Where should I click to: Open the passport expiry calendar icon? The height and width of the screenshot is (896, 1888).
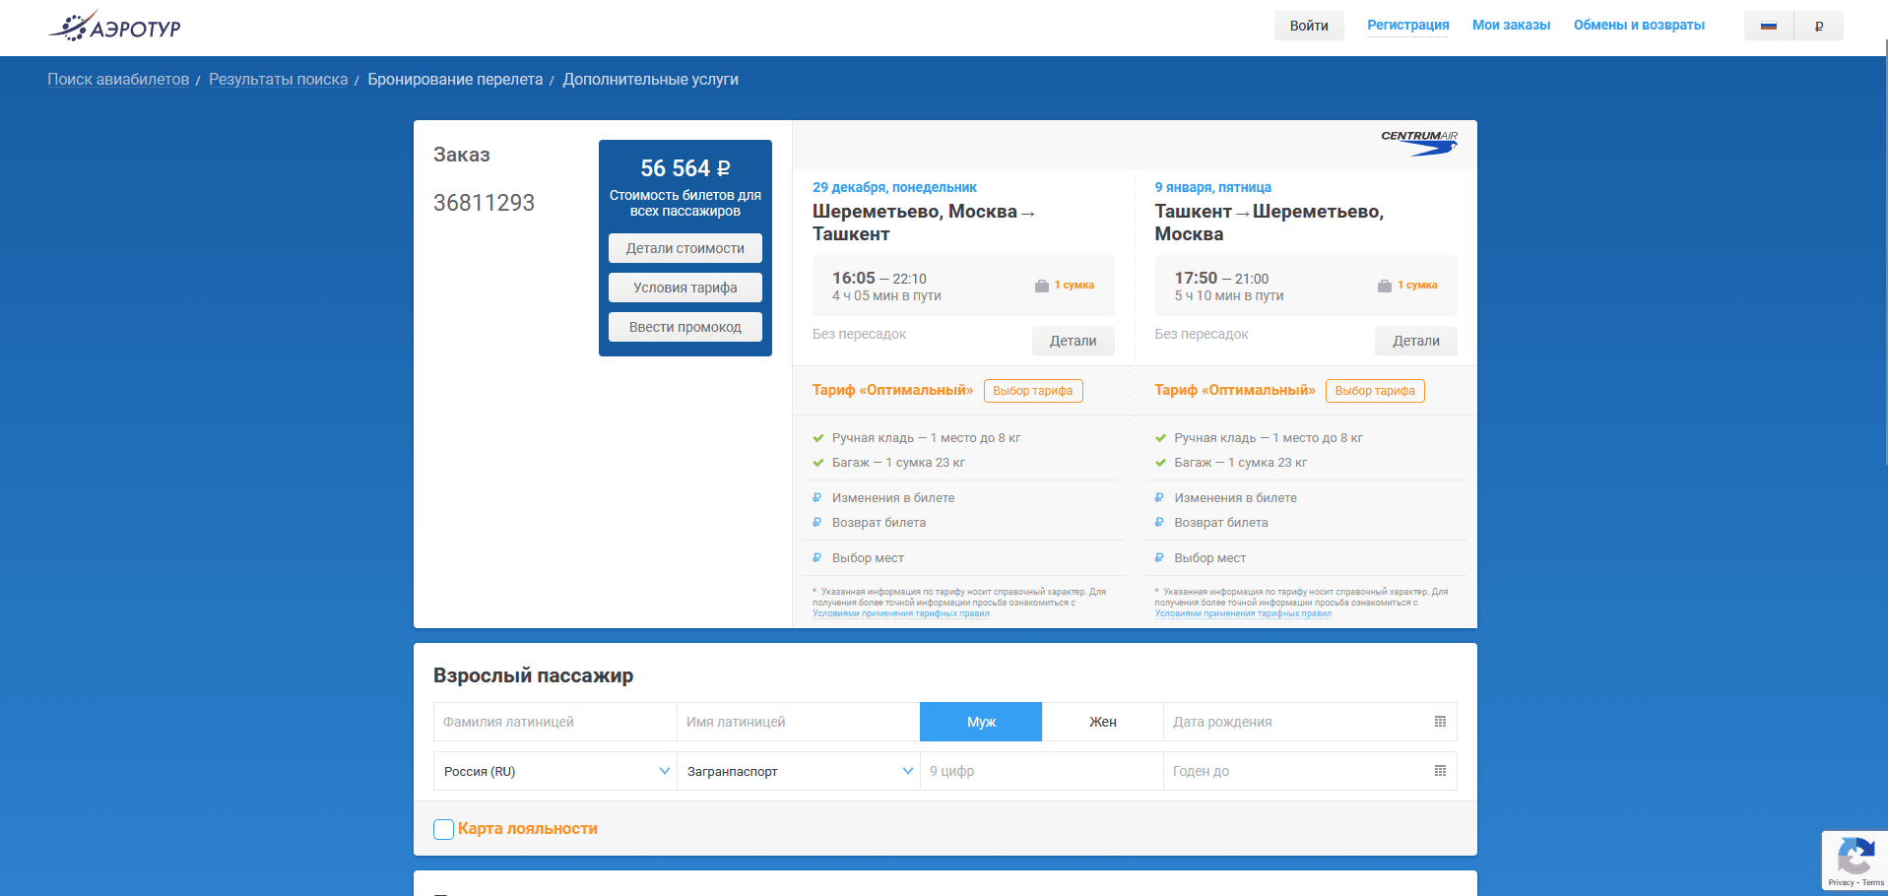[1440, 771]
